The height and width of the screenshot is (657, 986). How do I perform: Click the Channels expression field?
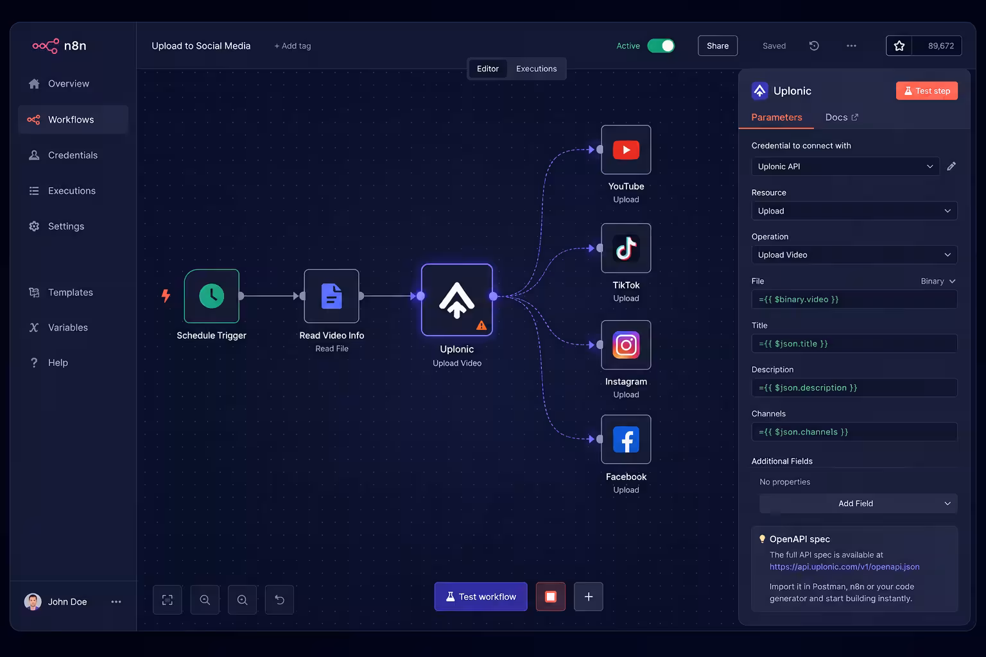point(854,432)
